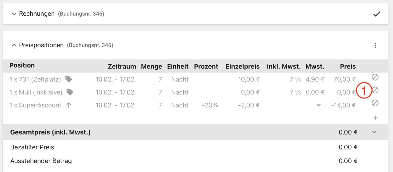393x172 pixels.
Task: Click the Rechnungen panel title
Action: click(x=37, y=14)
